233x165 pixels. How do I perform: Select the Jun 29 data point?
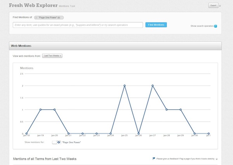pos(181,110)
